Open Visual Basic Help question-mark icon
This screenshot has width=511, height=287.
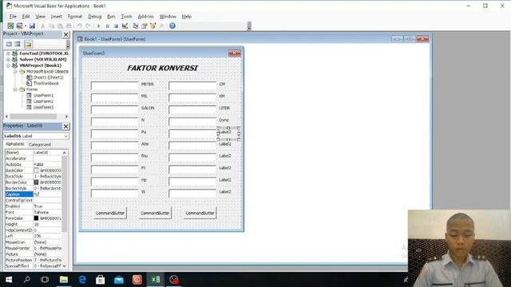tap(172, 26)
